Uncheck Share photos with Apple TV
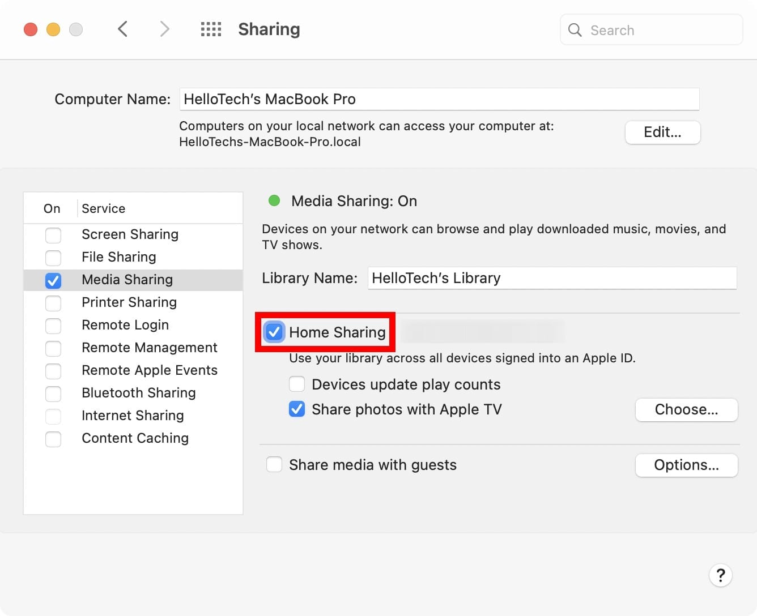 click(297, 409)
